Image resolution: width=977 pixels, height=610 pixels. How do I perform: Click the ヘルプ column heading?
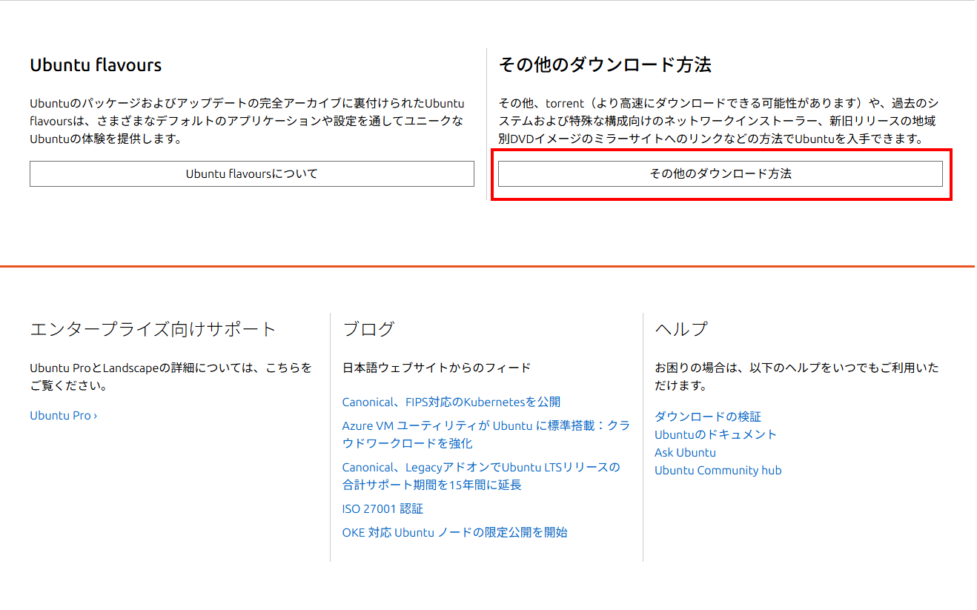click(x=680, y=329)
